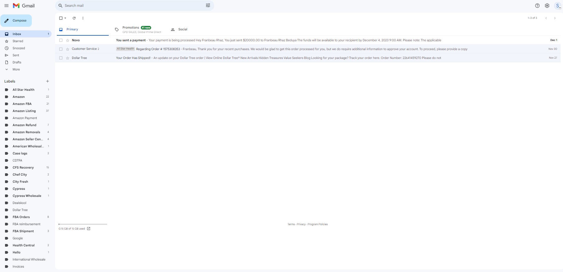Screen dimensions: 563x272
Task: Open Settings gear icon
Action: (547, 6)
